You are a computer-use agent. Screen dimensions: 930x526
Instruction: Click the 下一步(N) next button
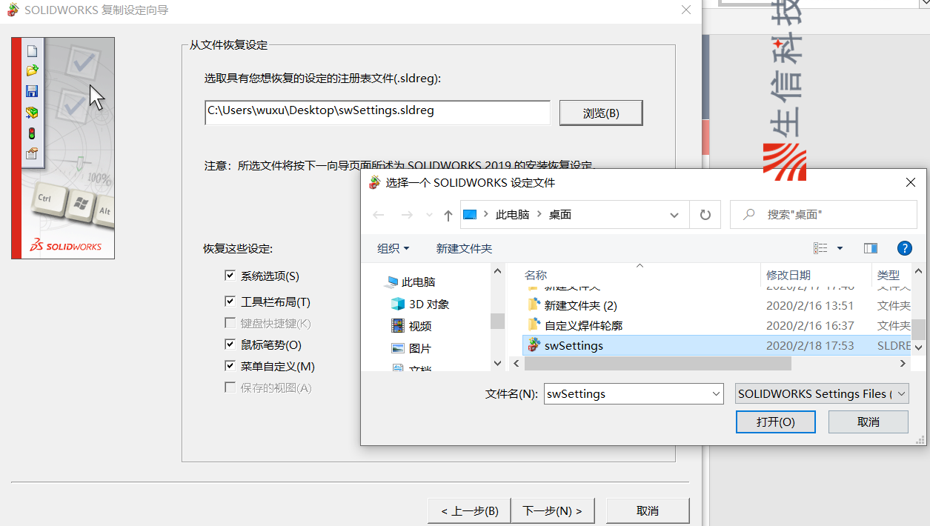pos(552,511)
